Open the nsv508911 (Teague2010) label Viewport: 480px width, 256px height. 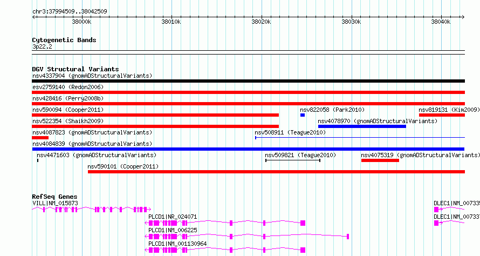click(x=290, y=132)
